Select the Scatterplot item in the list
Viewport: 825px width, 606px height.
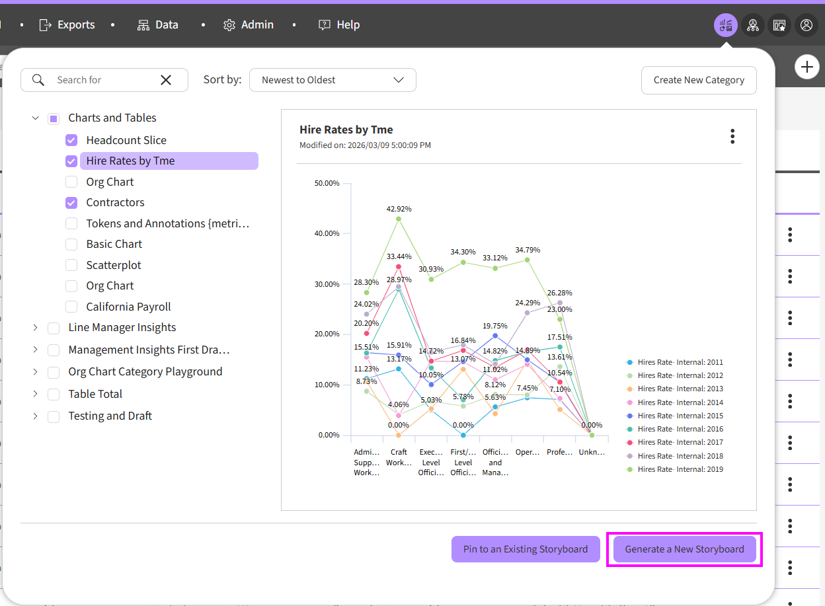pyautogui.click(x=114, y=265)
